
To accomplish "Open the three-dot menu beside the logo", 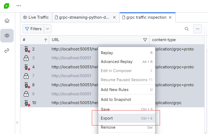I will click(19, 6).
